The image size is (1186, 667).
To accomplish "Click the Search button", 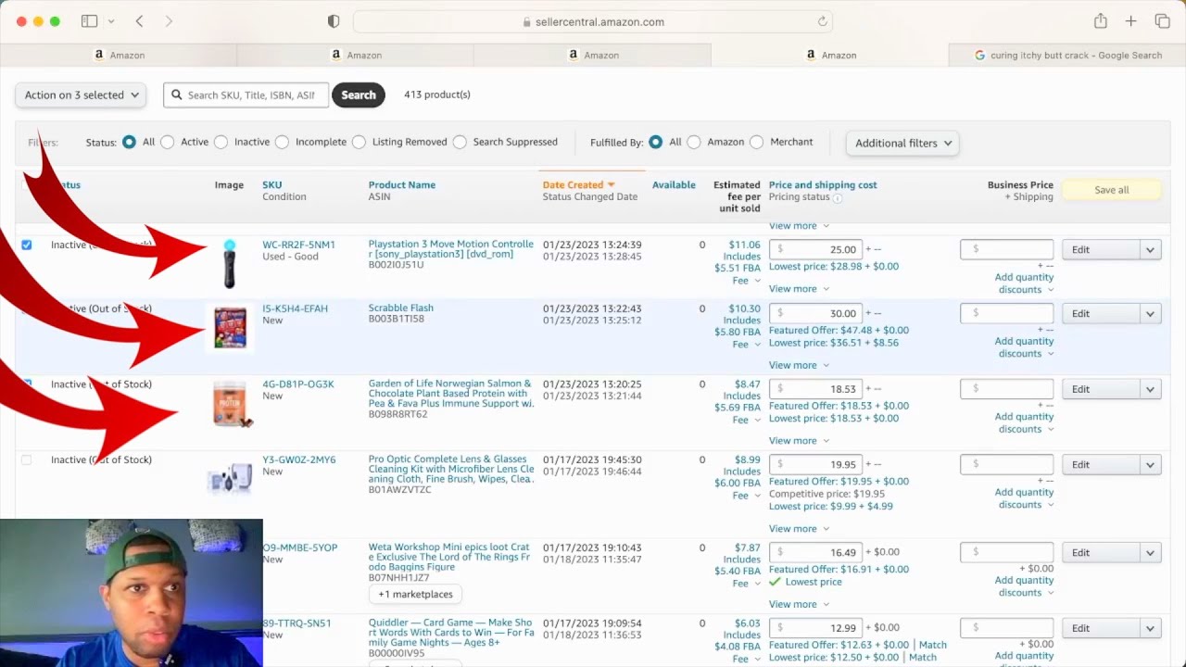I will pos(359,94).
